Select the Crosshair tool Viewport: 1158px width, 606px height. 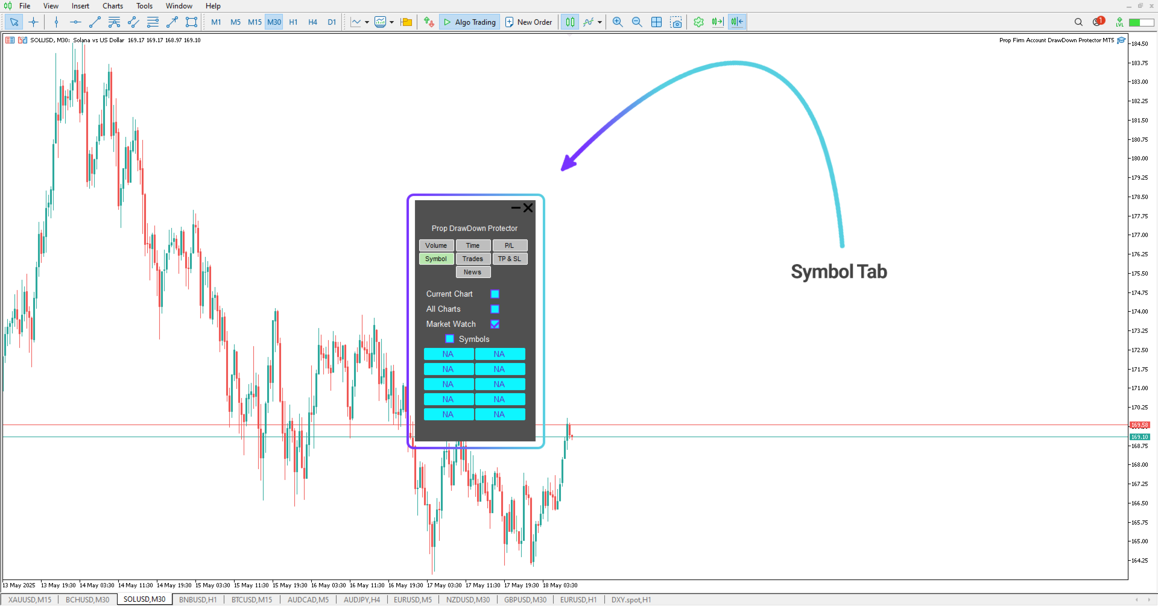(33, 22)
